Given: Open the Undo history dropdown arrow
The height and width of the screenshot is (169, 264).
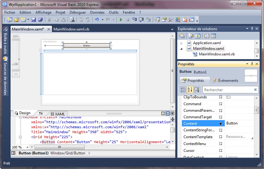Looking at the screenshot, I should click(x=102, y=20).
